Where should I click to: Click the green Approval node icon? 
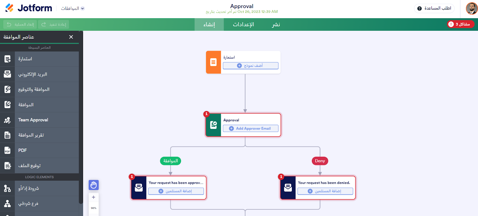[214, 125]
